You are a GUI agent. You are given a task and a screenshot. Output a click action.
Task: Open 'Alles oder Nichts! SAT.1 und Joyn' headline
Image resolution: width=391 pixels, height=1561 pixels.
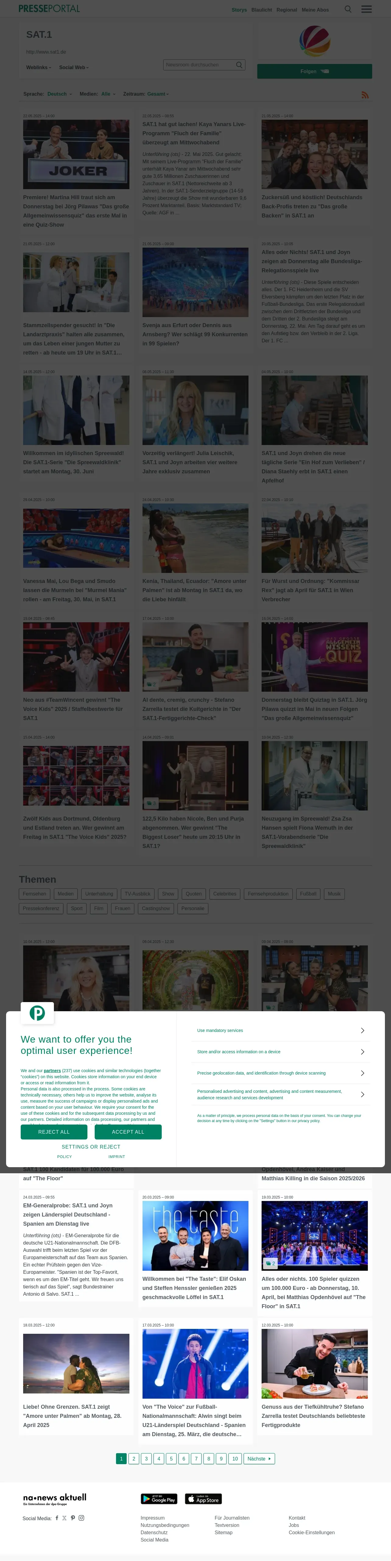312,261
